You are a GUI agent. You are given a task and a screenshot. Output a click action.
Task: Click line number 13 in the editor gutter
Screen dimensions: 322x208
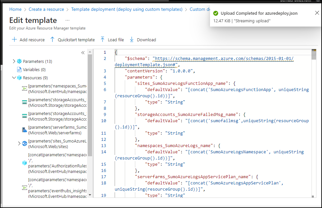coord(104,145)
